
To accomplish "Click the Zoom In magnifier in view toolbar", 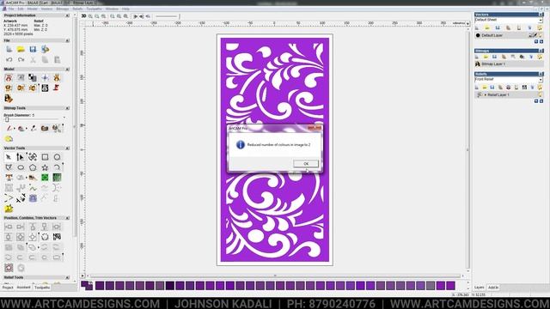I will (x=90, y=16).
